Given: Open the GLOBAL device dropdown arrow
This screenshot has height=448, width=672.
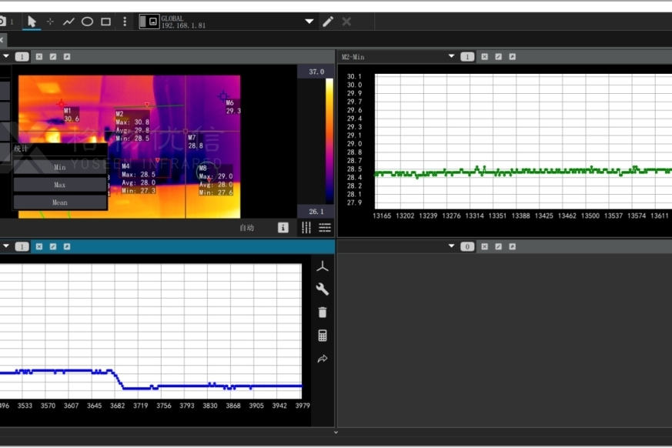Looking at the screenshot, I should [309, 22].
